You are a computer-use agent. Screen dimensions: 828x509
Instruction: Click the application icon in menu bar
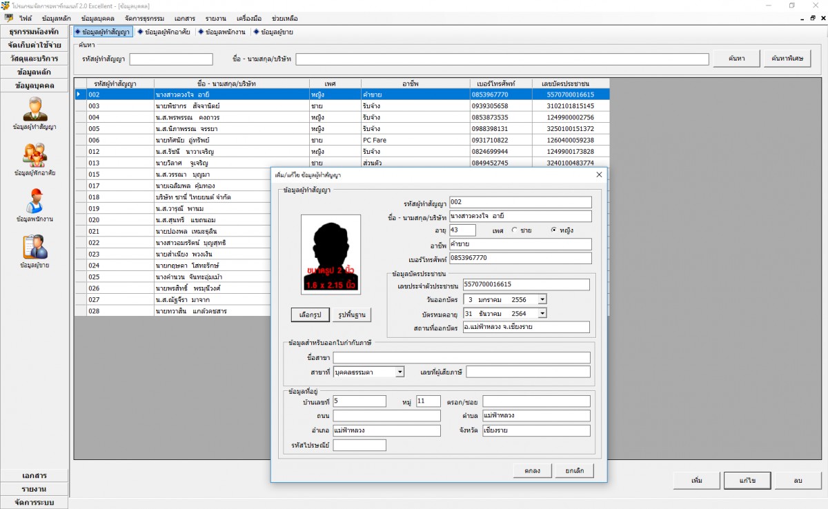(x=9, y=18)
